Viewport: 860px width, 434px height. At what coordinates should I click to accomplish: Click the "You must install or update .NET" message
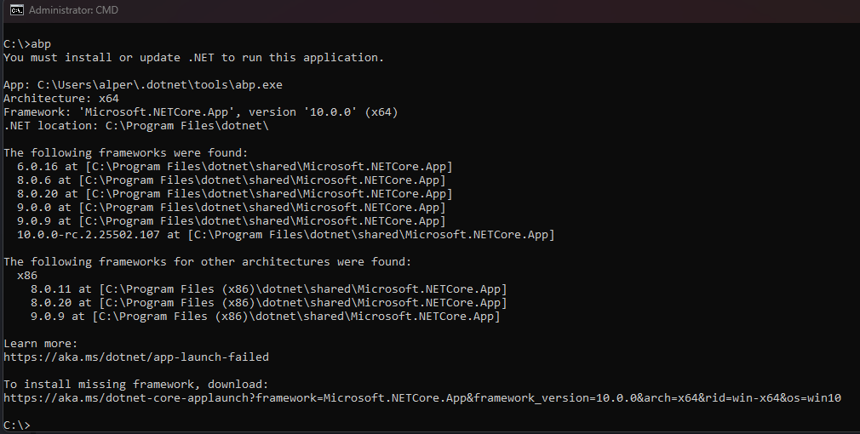(x=193, y=57)
